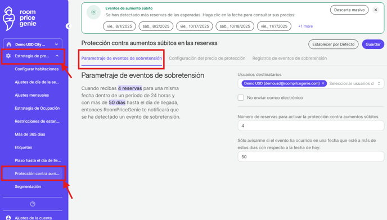Go to Más de 365 días
The height and width of the screenshot is (220, 387).
click(30, 134)
